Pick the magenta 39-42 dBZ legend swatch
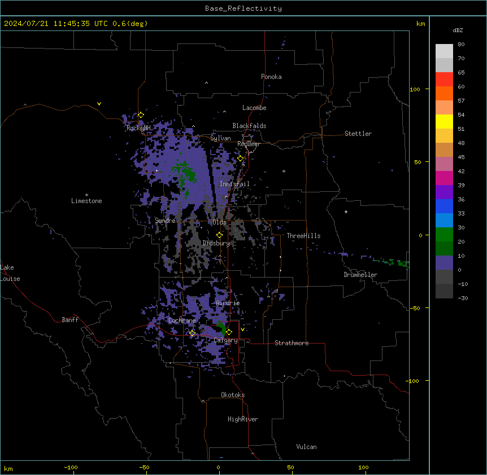487x475 pixels. (x=444, y=178)
